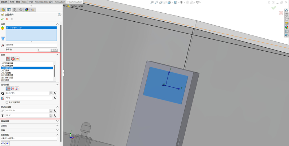This screenshot has width=289, height=146.
Task: Open Design Library icon in task pane
Action: coord(286,15)
